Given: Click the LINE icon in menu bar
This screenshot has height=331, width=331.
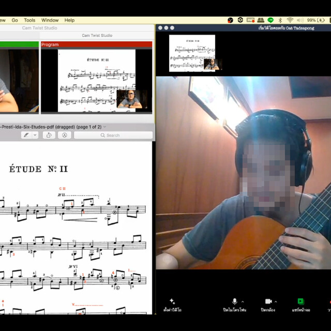Looking at the screenshot, I should point(270,20).
